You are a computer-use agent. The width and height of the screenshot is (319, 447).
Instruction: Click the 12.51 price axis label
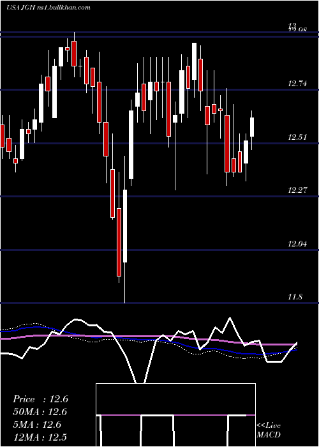pos(298,137)
